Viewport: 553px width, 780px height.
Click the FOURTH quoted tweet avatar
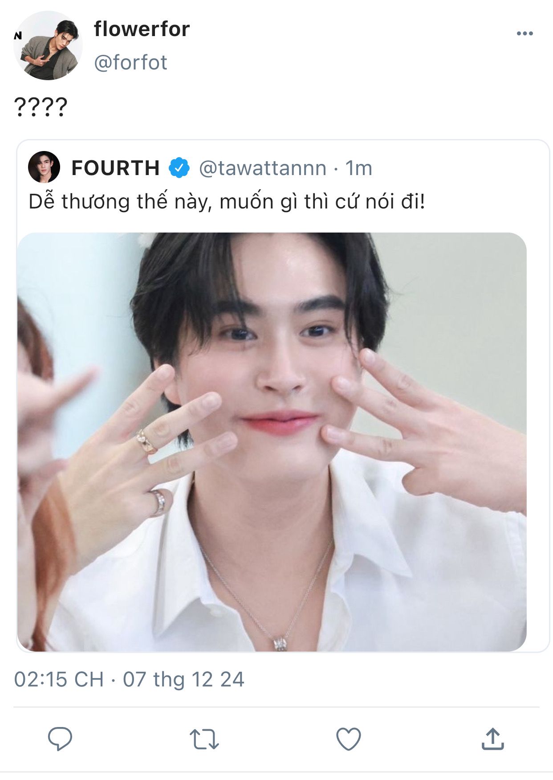44,167
